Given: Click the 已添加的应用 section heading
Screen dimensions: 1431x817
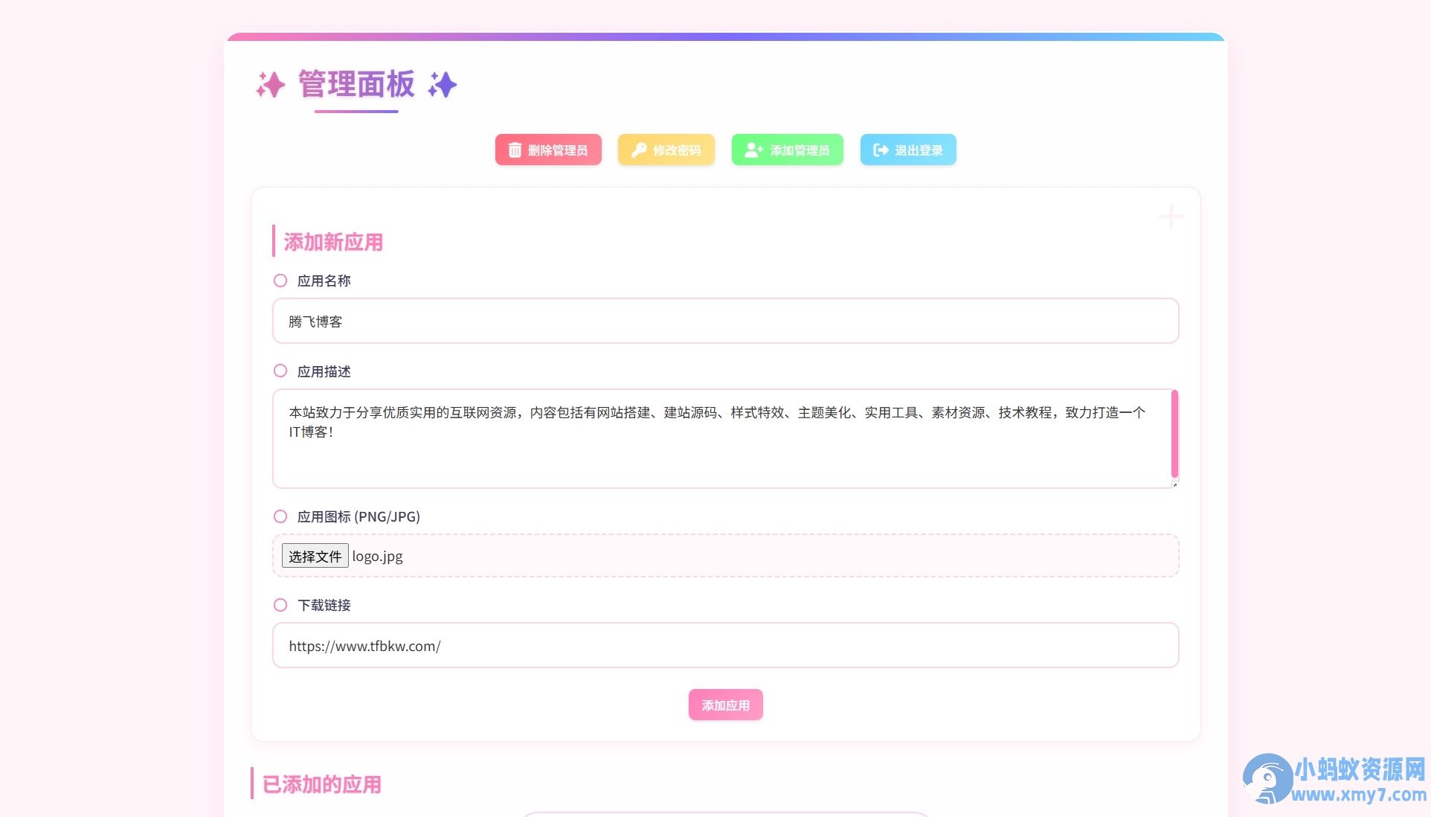Looking at the screenshot, I should (x=322, y=784).
